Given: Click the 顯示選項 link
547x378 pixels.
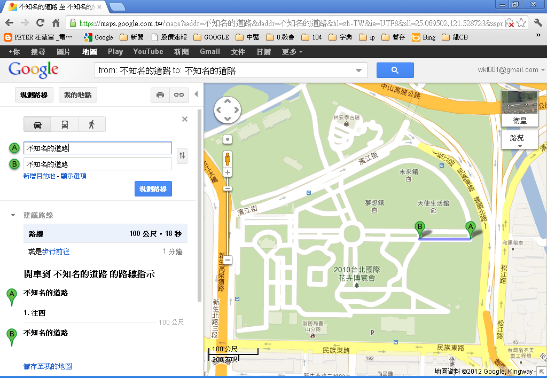Looking at the screenshot, I should tap(73, 176).
